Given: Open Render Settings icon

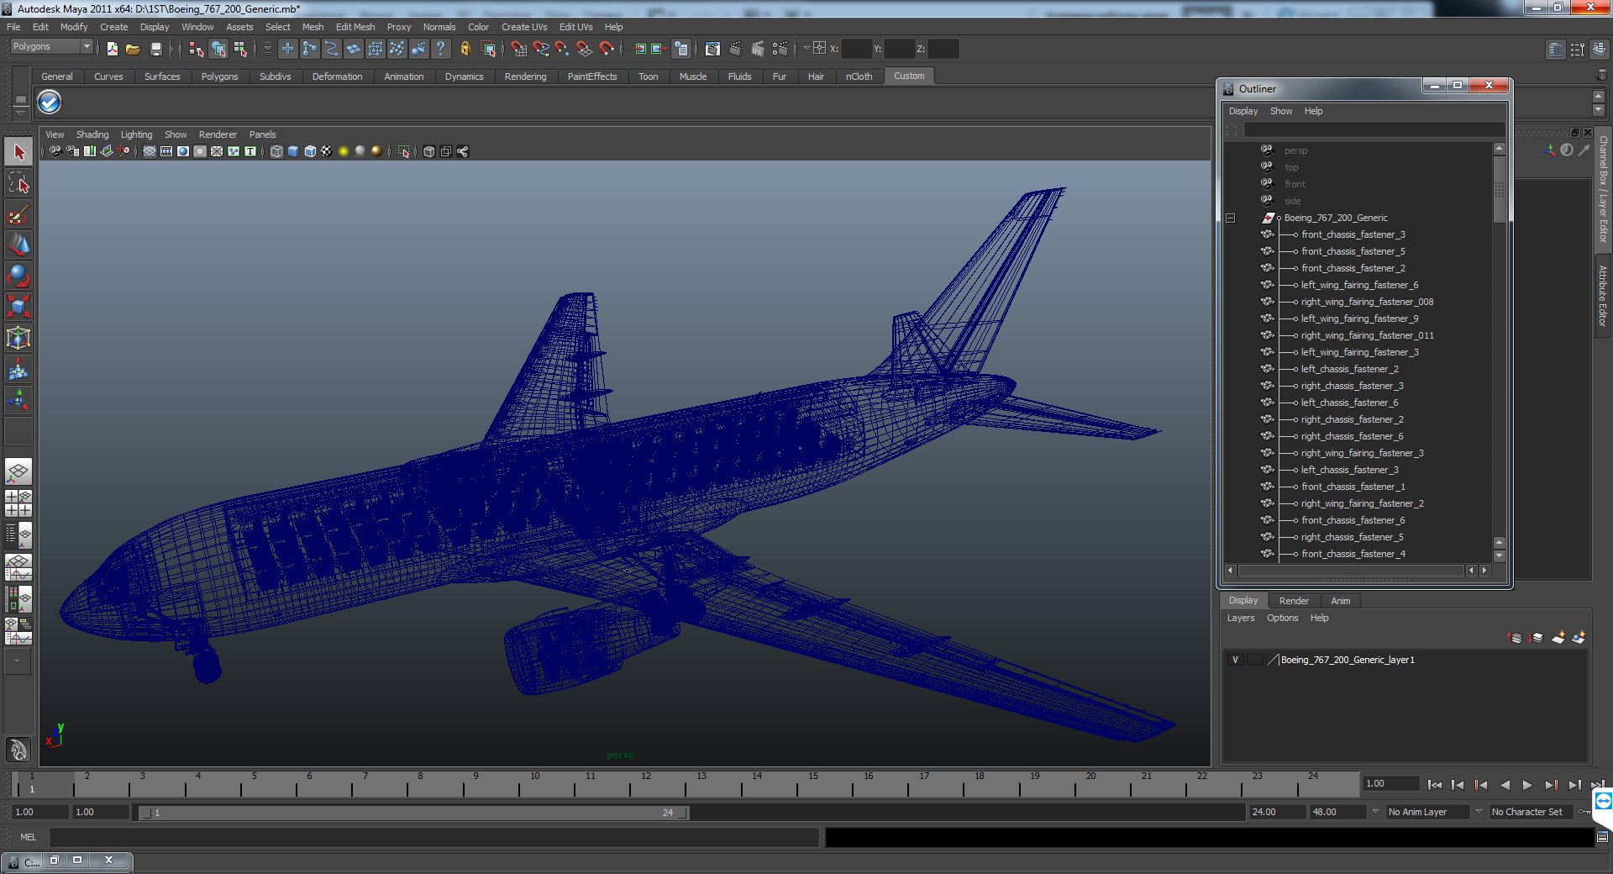Looking at the screenshot, I should [x=780, y=49].
